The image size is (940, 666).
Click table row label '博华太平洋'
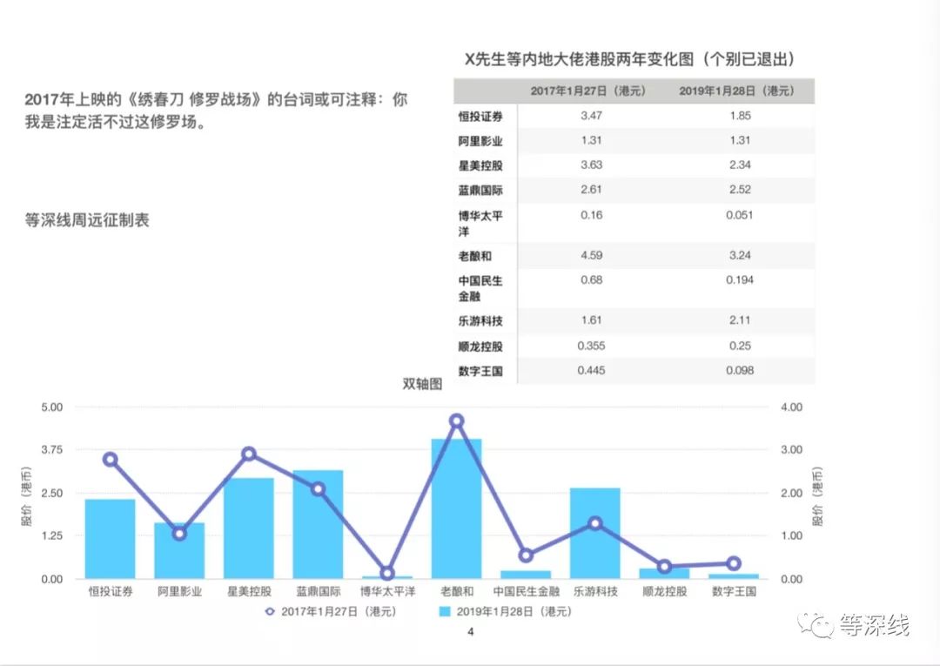[x=480, y=223]
